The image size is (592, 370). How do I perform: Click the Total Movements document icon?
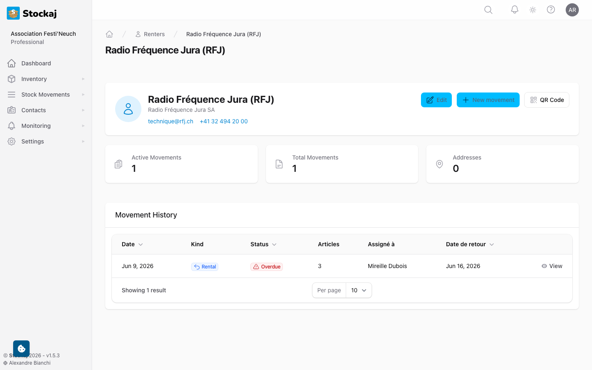pyautogui.click(x=279, y=164)
